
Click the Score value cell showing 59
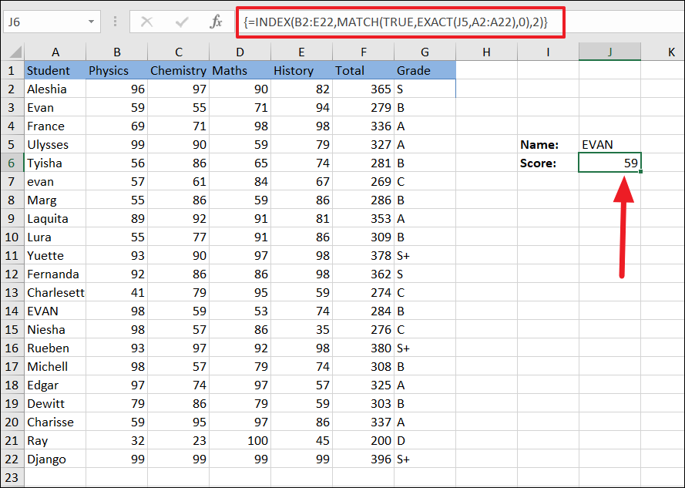click(609, 163)
